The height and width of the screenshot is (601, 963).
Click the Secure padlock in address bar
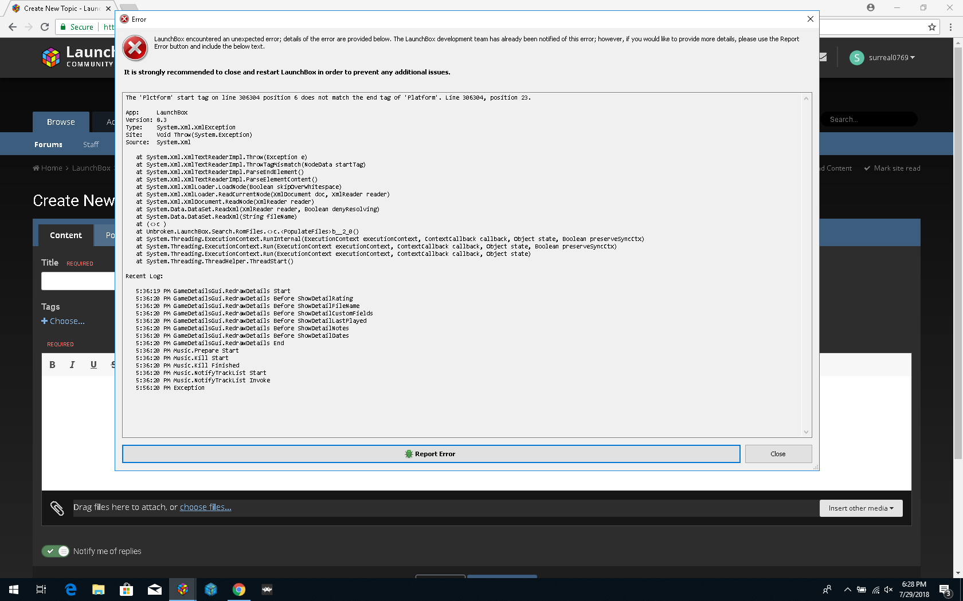63,27
